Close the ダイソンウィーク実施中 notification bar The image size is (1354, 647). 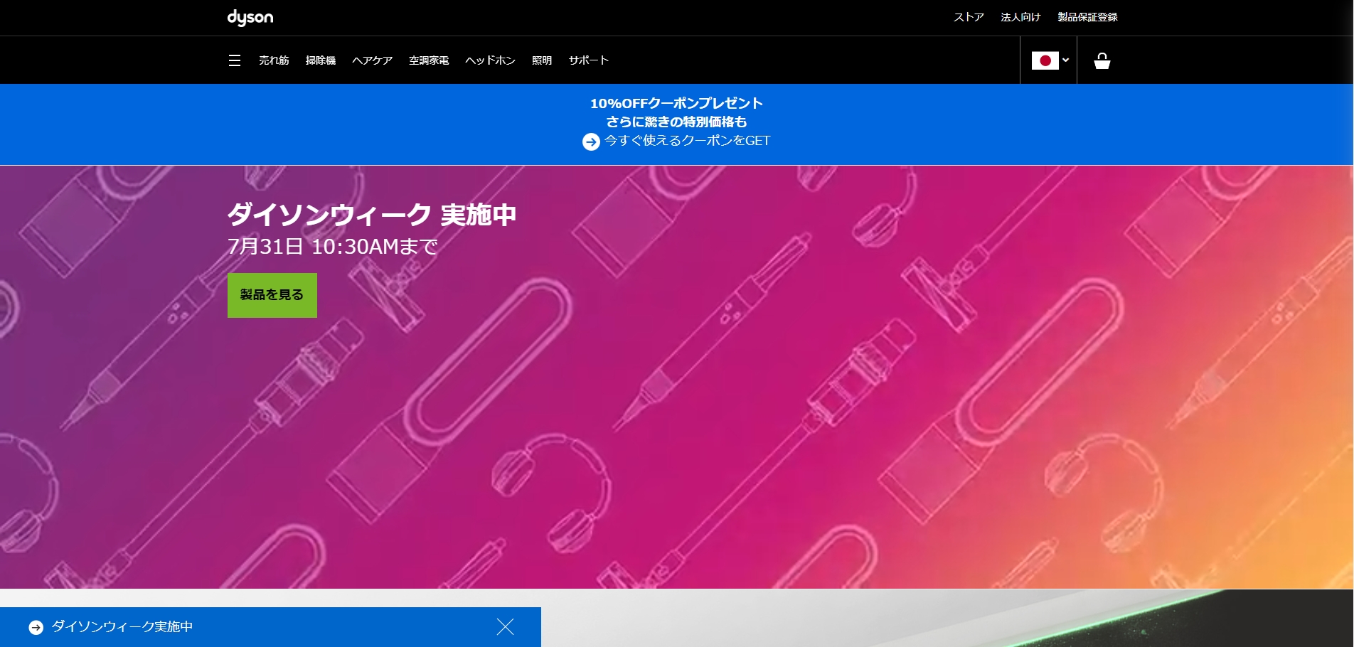tap(505, 626)
